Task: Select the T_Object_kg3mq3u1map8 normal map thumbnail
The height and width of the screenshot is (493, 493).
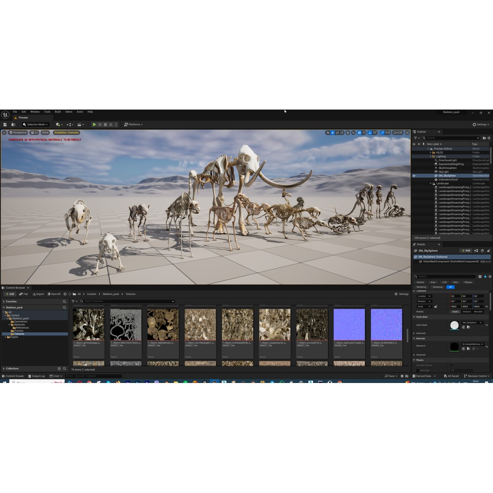Action: tap(349, 325)
